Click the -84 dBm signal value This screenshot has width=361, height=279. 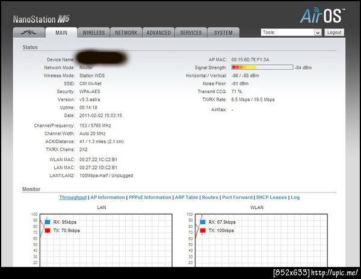click(303, 67)
